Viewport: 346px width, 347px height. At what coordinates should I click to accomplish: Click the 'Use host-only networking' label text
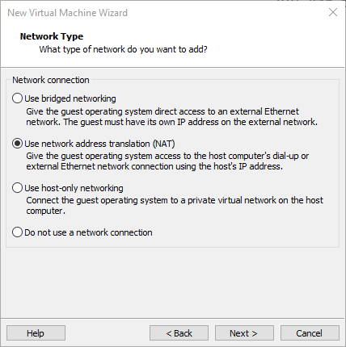74,188
